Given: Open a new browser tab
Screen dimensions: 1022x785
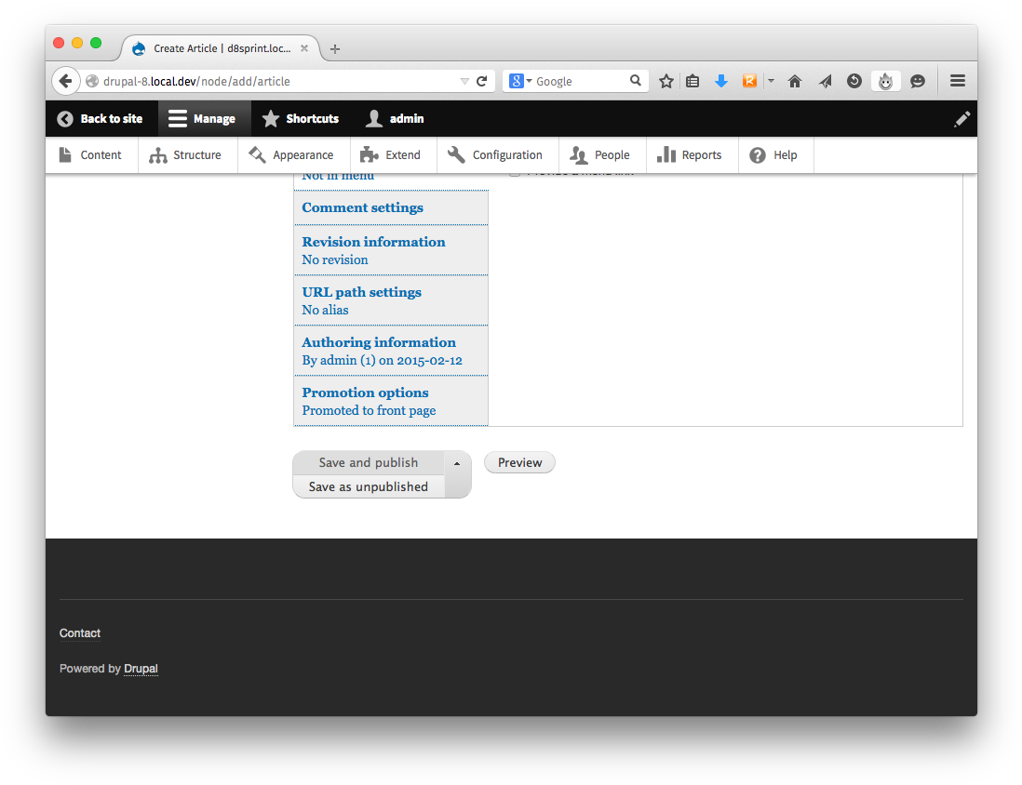Looking at the screenshot, I should tap(335, 49).
